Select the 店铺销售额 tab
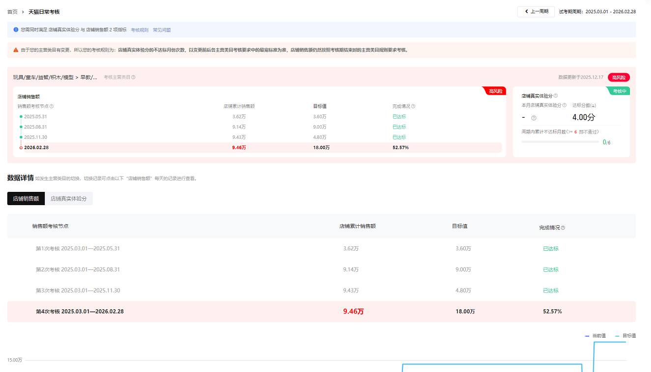Screen dimensions: 651x372 [26, 199]
